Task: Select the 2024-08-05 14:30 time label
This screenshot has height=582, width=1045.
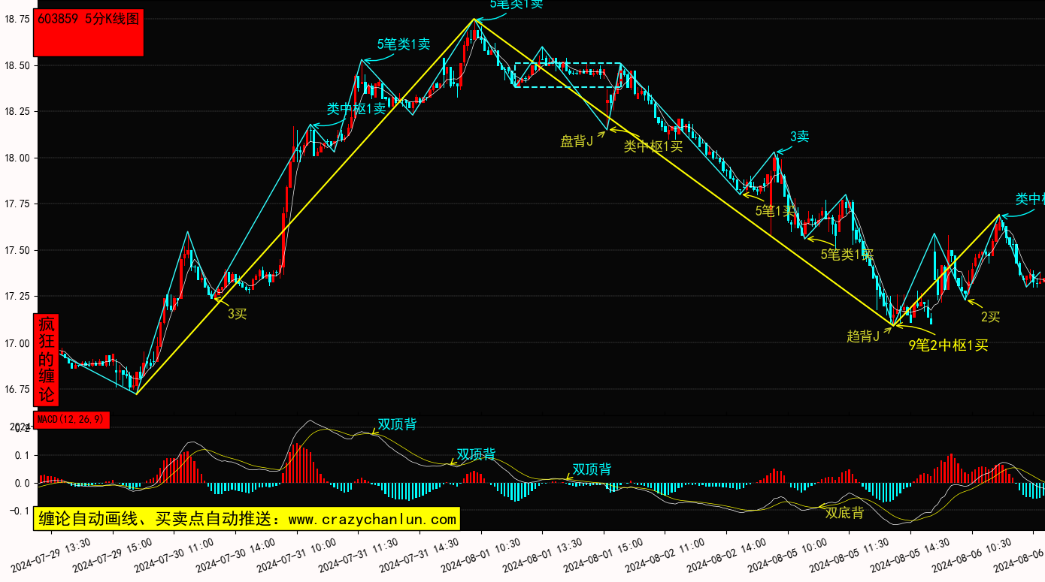Action: 911,554
